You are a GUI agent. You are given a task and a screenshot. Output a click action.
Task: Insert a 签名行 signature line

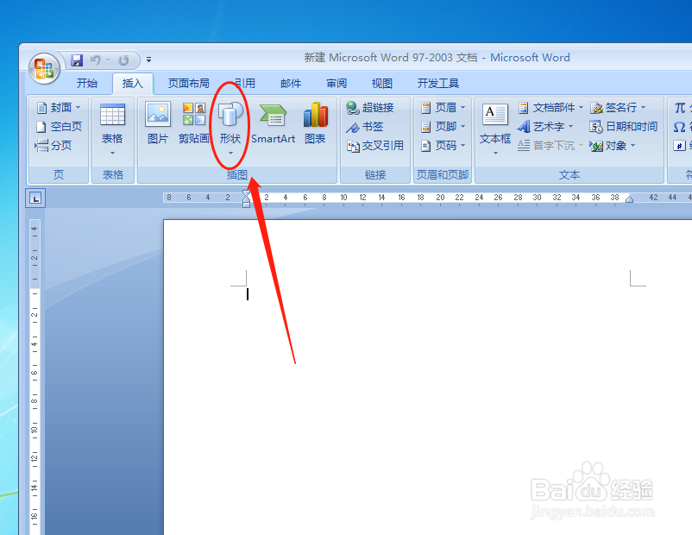618,107
